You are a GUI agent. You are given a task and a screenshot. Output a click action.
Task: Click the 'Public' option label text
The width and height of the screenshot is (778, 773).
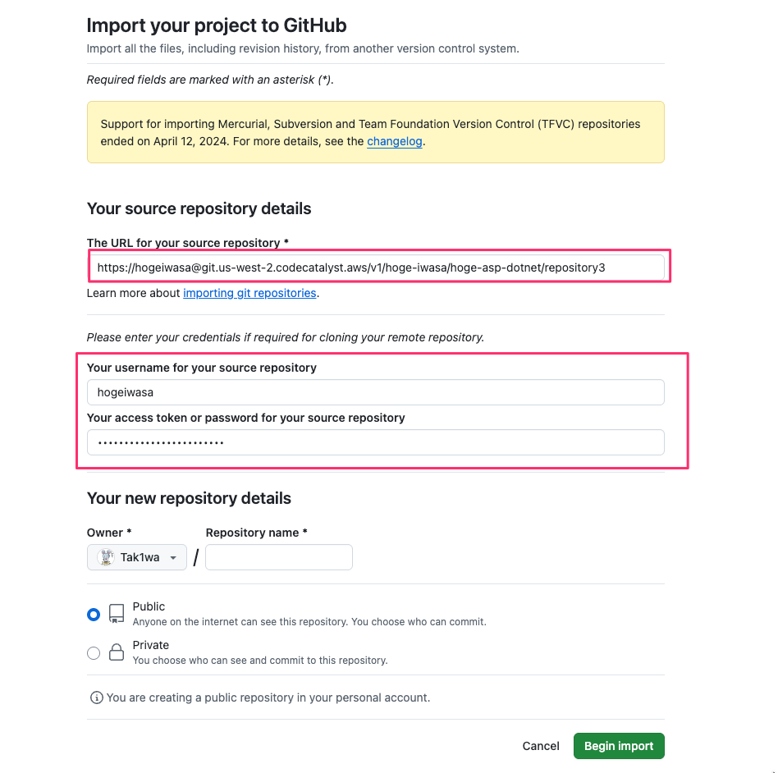[x=149, y=606]
